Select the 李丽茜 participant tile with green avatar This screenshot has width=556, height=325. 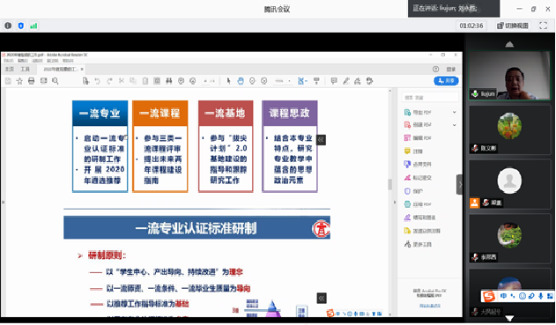click(x=509, y=240)
